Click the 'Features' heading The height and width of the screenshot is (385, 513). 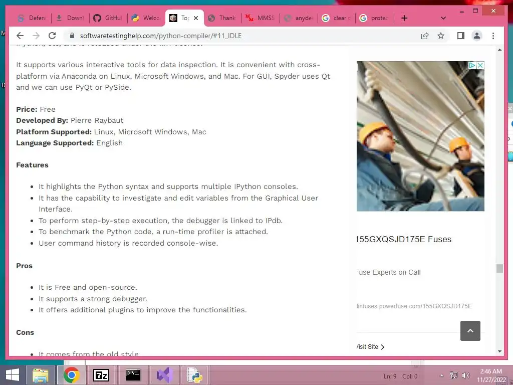[33, 165]
